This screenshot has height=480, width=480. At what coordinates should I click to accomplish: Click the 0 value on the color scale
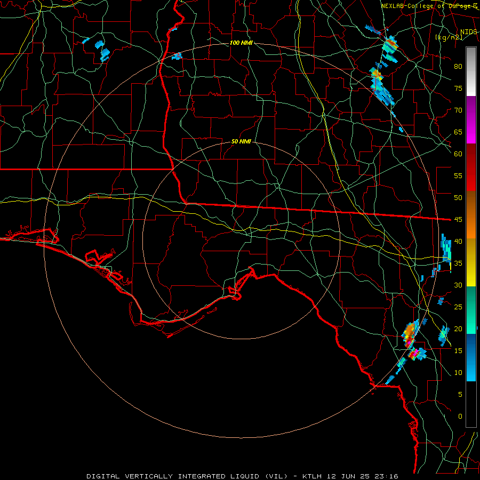pyautogui.click(x=460, y=417)
